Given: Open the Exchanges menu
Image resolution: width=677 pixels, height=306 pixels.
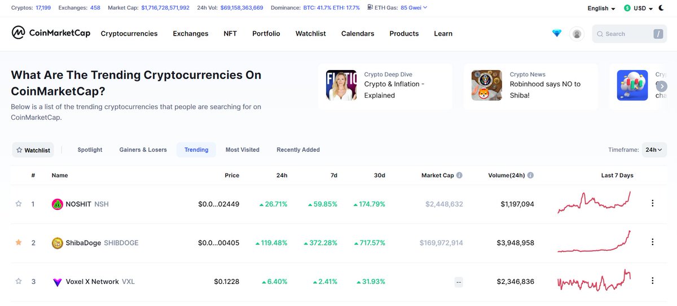Looking at the screenshot, I should tap(191, 34).
